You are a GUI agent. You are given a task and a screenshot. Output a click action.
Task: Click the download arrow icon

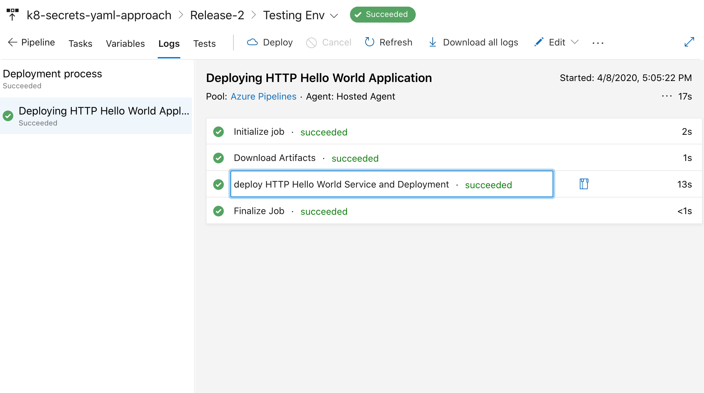point(432,42)
